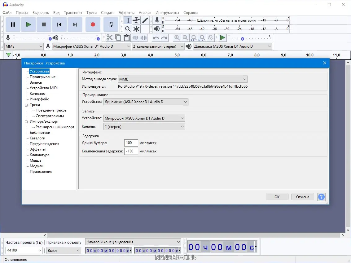Click the Record button in transport toolbar

pyautogui.click(x=93, y=24)
